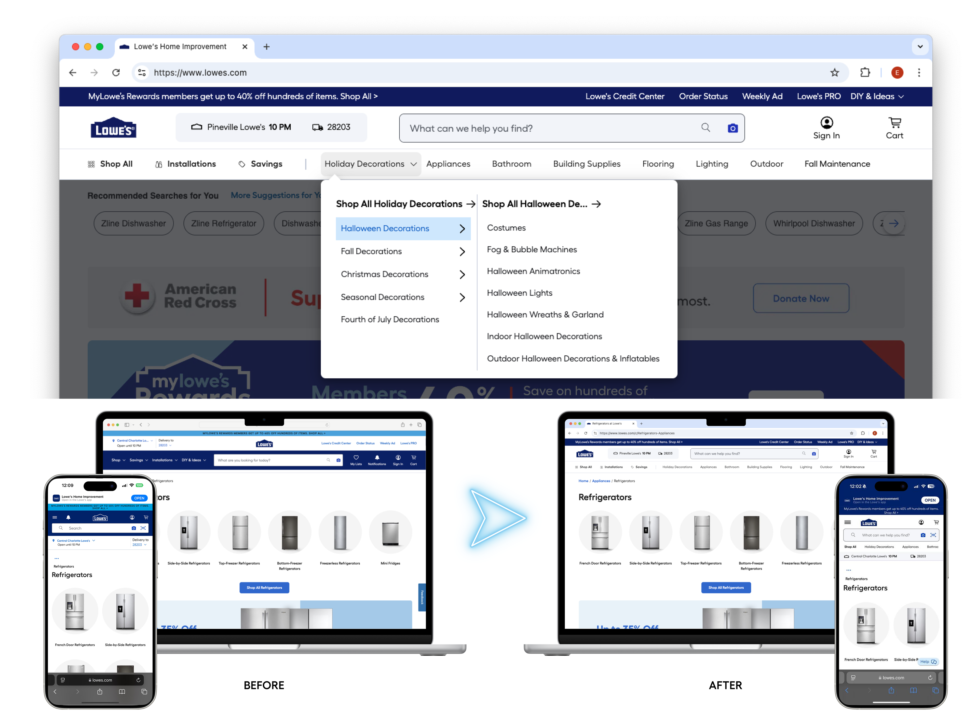
Task: Click the Savings tag icon
Action: coord(241,164)
